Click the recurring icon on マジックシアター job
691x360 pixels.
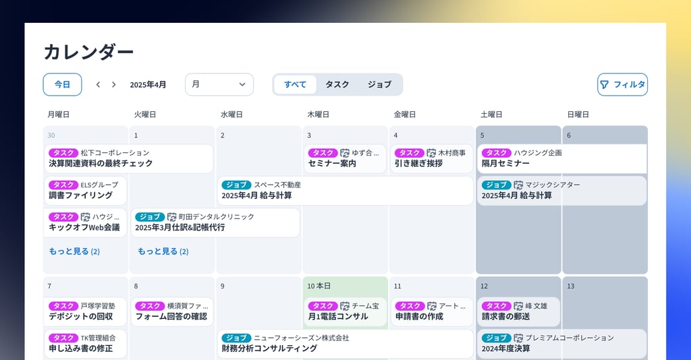(x=518, y=185)
